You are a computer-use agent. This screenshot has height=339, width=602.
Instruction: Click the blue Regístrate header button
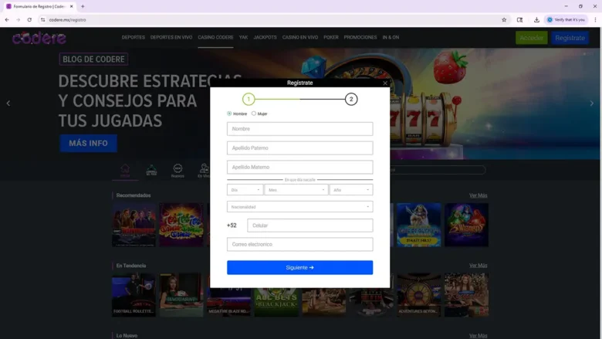click(x=570, y=38)
